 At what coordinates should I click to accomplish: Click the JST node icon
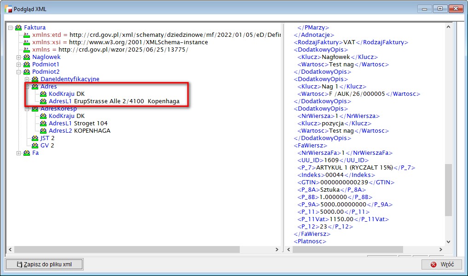coord(35,138)
